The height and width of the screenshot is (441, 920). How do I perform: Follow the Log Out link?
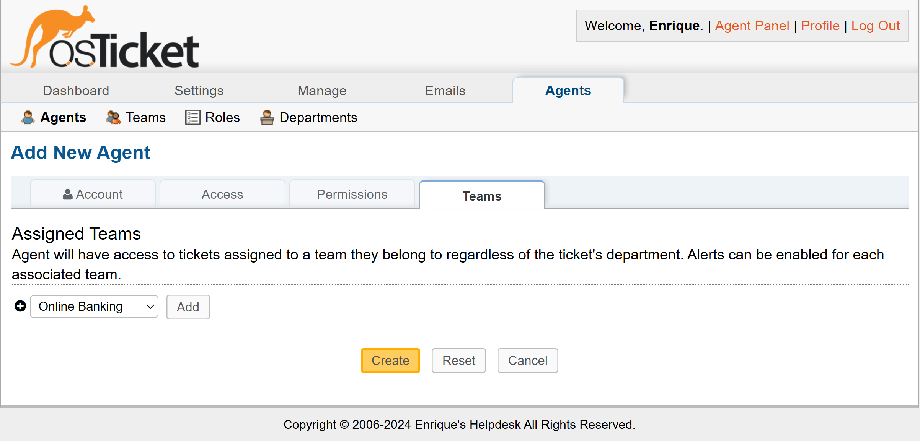pos(876,26)
